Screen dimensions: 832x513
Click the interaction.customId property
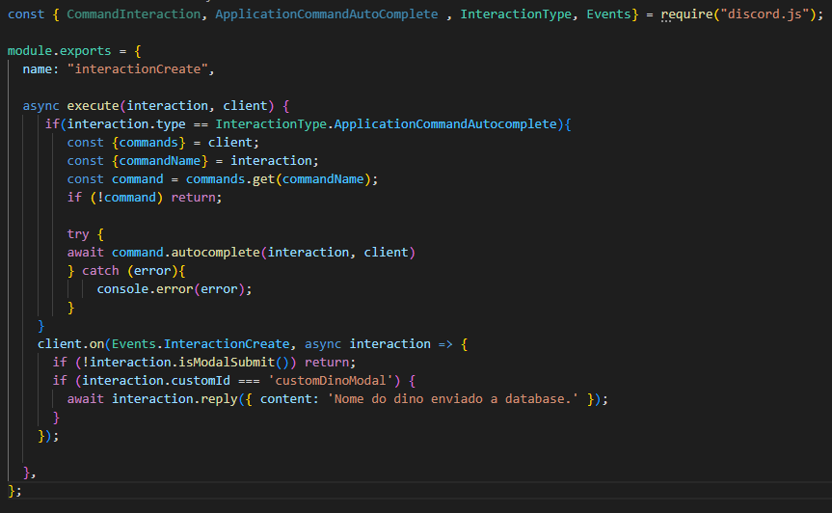(x=156, y=380)
